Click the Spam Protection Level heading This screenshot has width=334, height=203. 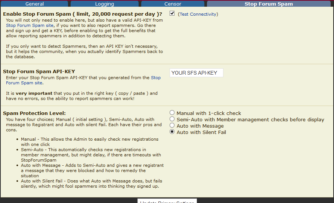click(34, 113)
